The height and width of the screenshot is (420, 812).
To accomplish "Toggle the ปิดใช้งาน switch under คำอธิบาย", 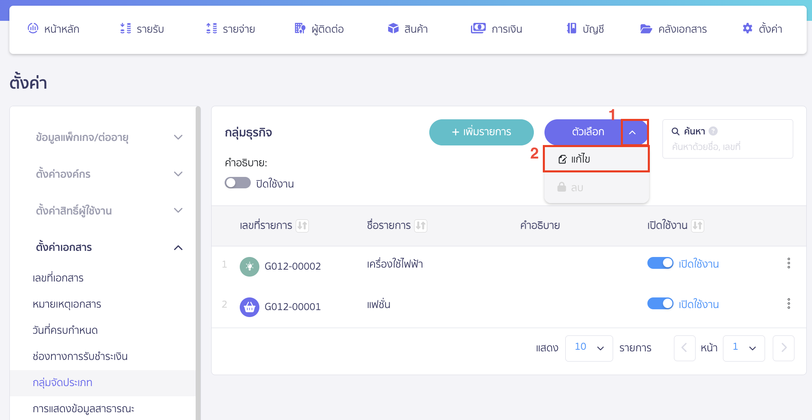I will point(237,183).
